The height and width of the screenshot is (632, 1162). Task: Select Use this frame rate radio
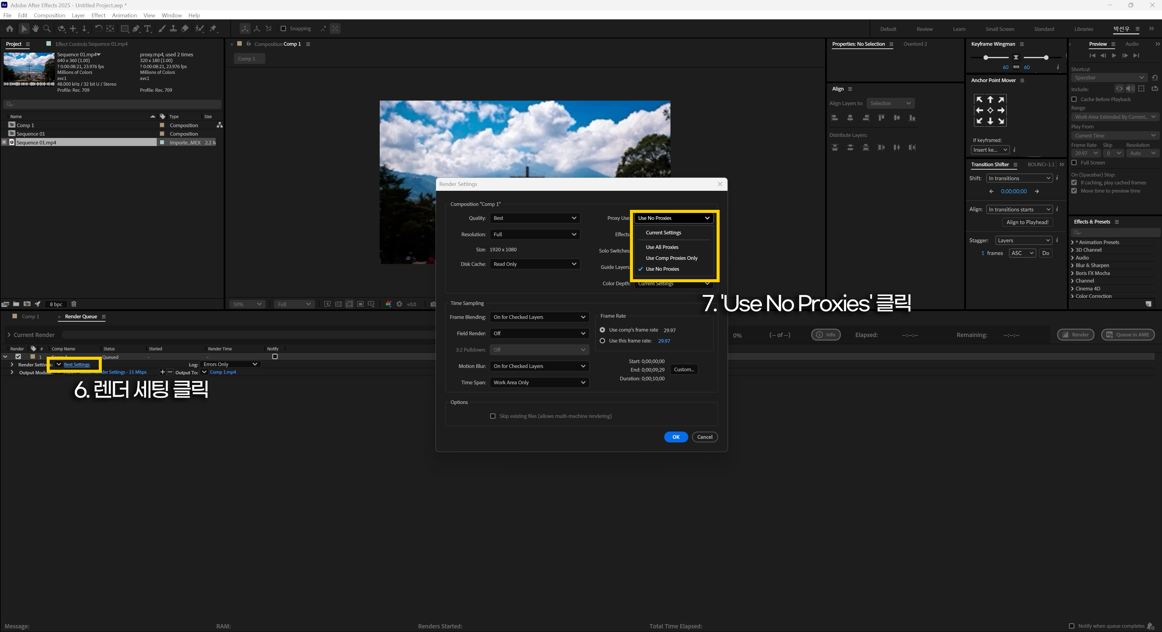(x=602, y=341)
